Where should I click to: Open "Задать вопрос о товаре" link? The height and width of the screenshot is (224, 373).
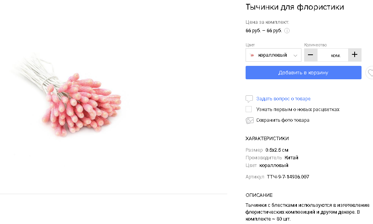click(x=283, y=99)
